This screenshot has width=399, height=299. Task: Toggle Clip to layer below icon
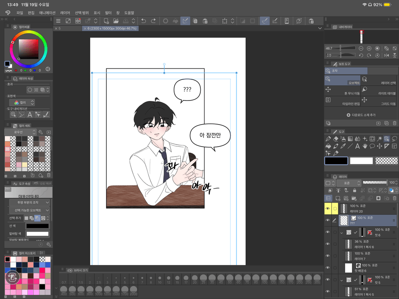(330, 190)
